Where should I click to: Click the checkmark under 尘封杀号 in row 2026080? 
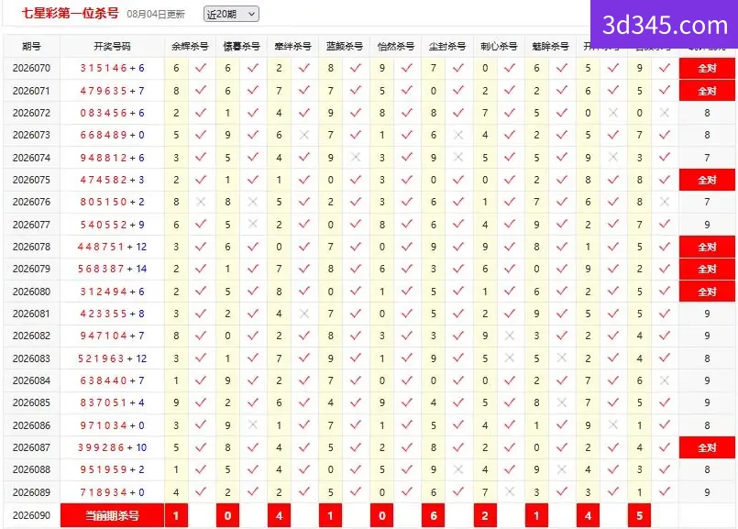click(458, 291)
